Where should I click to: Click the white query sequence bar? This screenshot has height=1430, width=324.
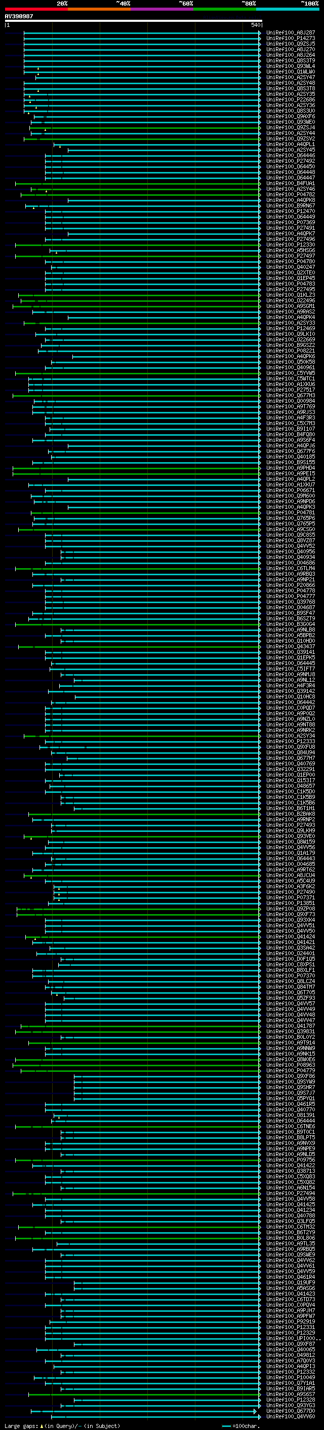133,20
